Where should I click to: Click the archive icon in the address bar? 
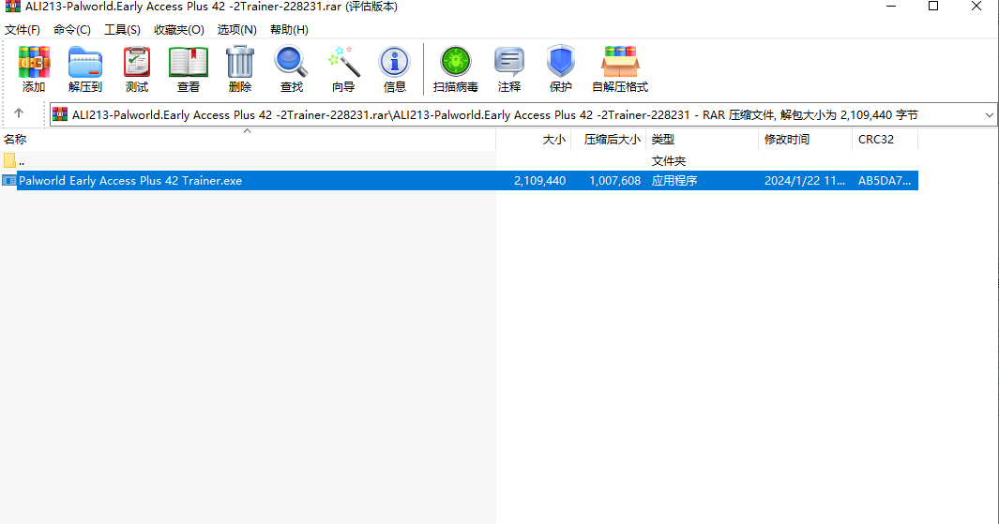pos(61,114)
